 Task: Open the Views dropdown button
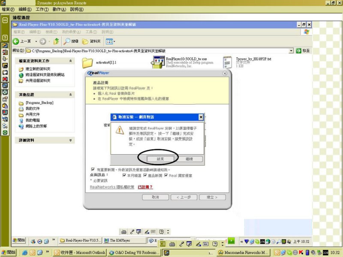pyautogui.click(x=110, y=41)
